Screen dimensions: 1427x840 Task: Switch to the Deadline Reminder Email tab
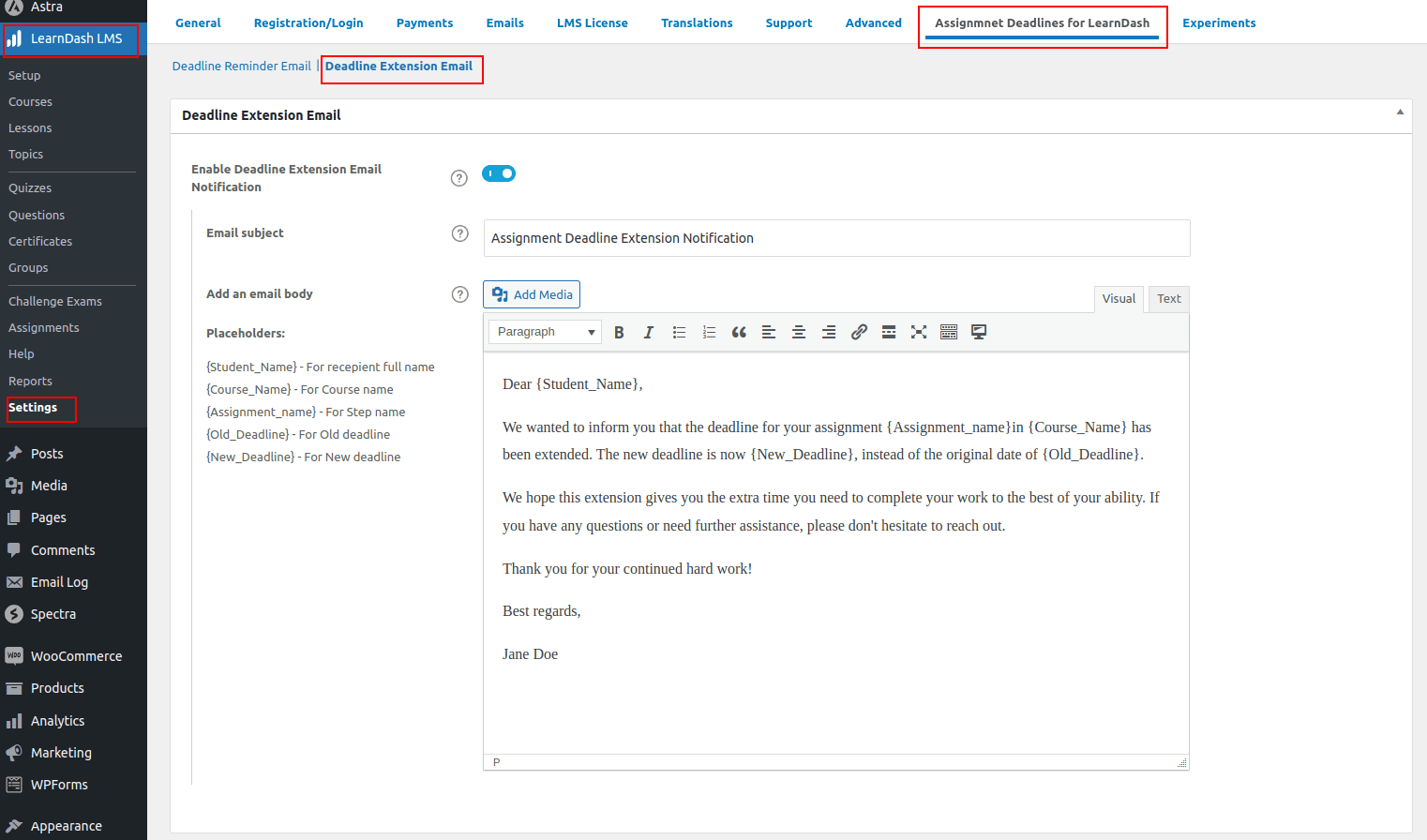tap(241, 66)
